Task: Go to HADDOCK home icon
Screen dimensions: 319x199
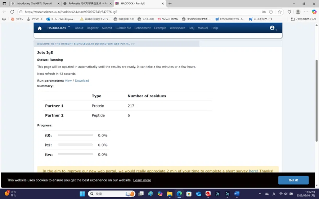Action: [x=40, y=28]
